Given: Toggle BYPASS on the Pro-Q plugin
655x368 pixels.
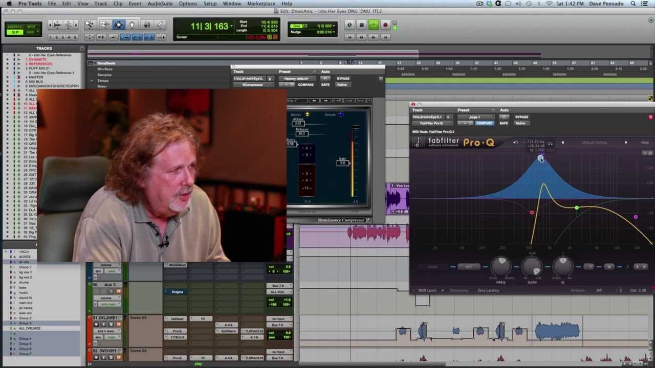Looking at the screenshot, I should 521,117.
